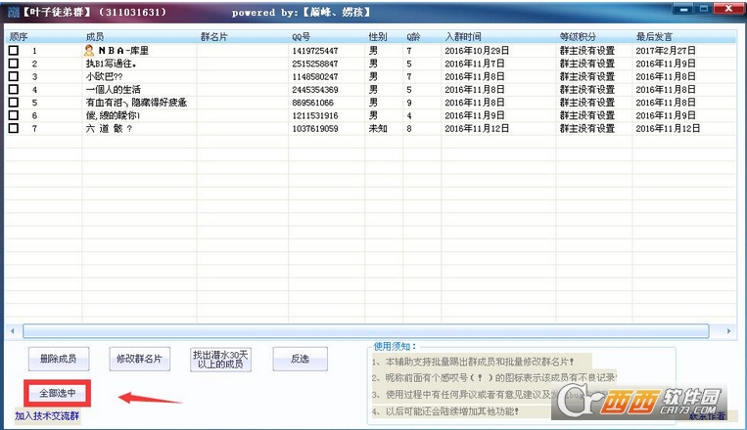The height and width of the screenshot is (430, 747).
Task: Select the checkbox for row 7 六道骸
Action: [x=14, y=128]
